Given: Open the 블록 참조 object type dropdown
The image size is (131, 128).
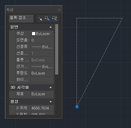Looking at the screenshot, I should pyautogui.click(x=21, y=19).
